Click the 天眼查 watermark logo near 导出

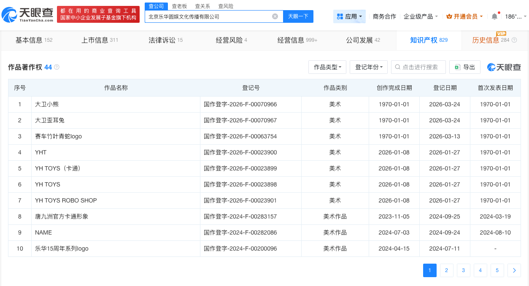click(503, 67)
